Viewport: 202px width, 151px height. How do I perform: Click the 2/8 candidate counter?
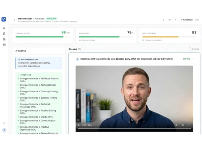click(x=169, y=20)
